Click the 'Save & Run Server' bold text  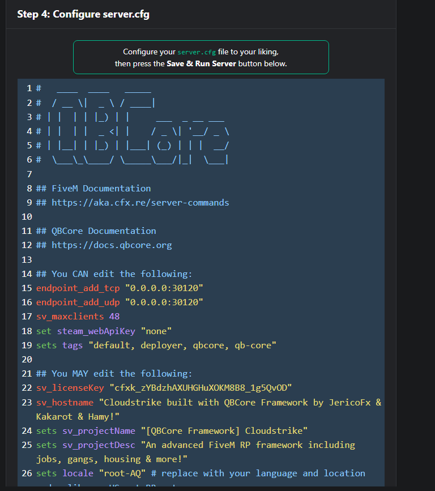[x=201, y=63]
